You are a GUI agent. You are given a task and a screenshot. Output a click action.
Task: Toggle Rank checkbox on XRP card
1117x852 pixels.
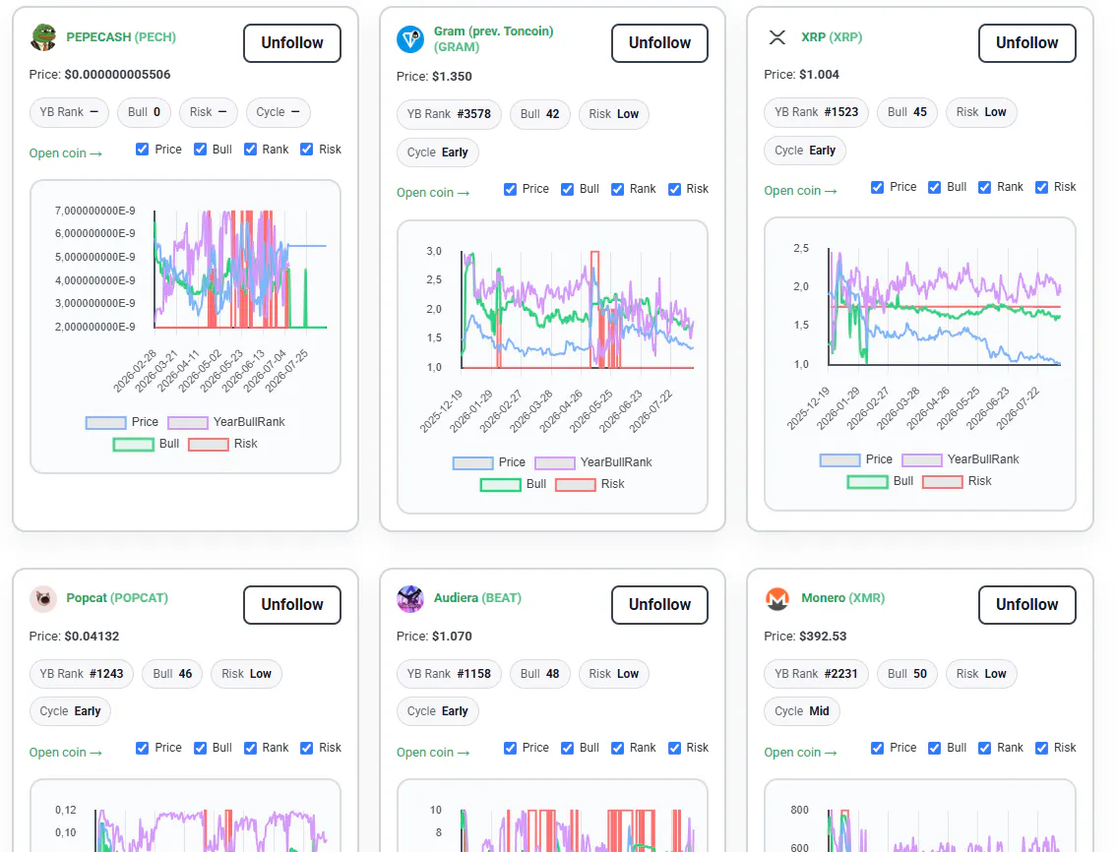click(x=984, y=187)
